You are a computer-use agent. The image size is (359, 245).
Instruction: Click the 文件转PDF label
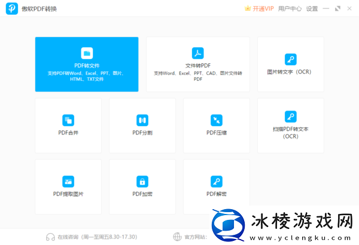click(x=198, y=66)
